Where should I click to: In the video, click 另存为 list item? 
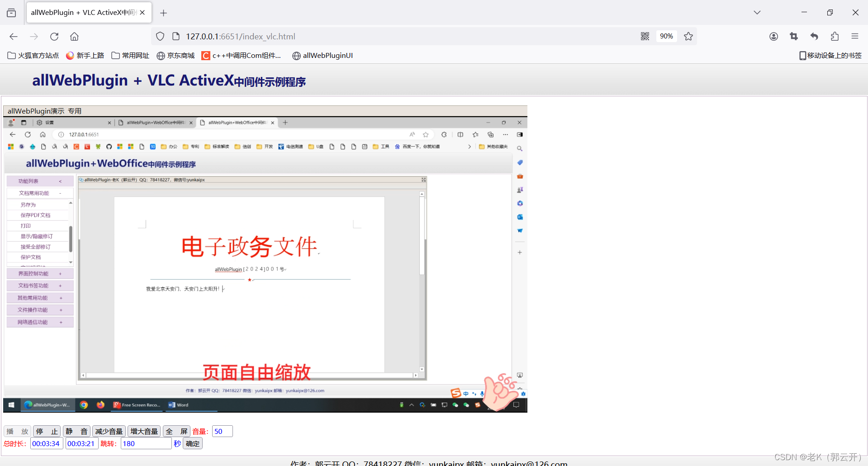pos(28,205)
